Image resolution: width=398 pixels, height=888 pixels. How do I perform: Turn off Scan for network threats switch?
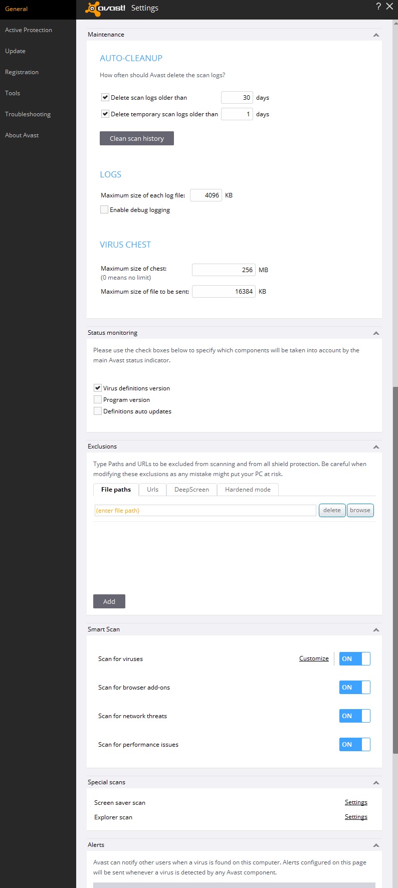click(x=355, y=716)
